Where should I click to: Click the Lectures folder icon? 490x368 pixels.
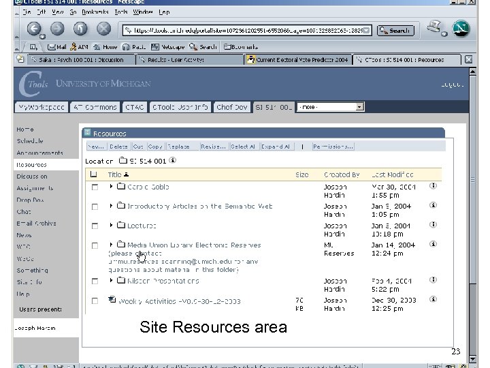pos(121,225)
